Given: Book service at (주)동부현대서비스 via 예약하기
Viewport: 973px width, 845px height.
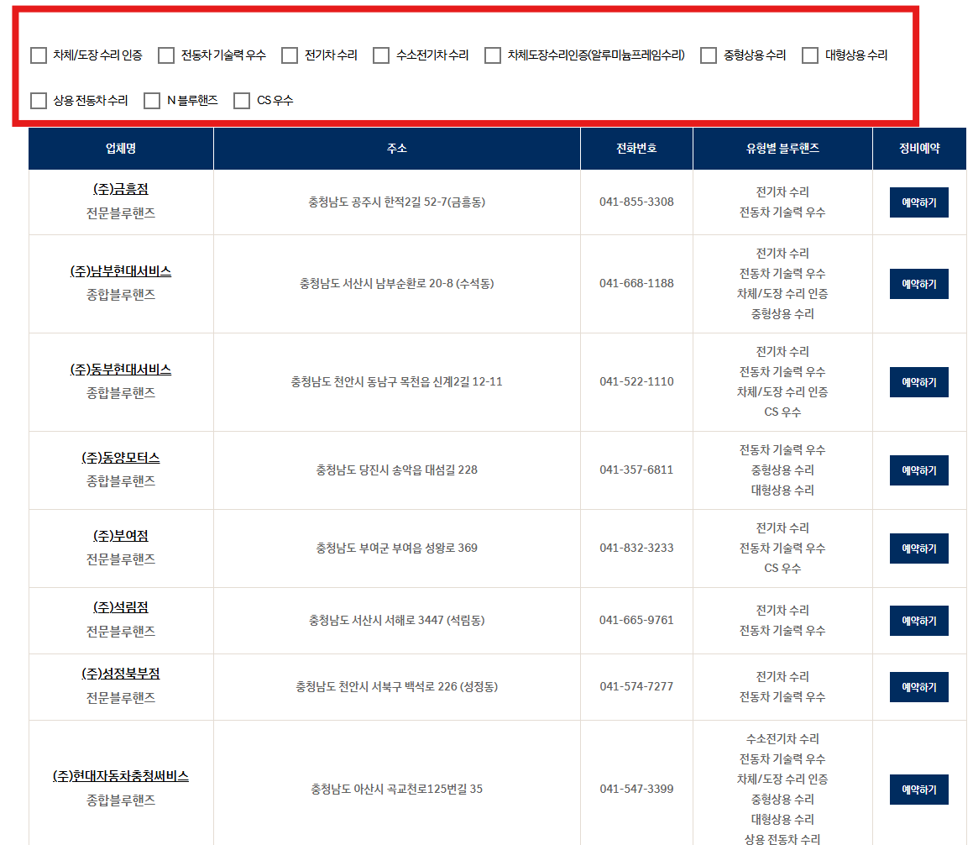Looking at the screenshot, I should tap(918, 382).
